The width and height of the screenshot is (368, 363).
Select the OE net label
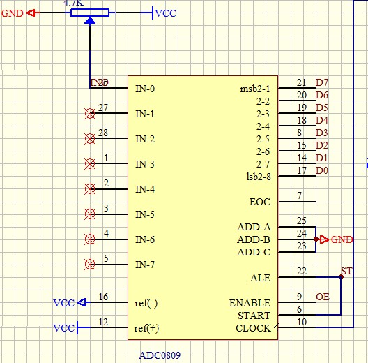pyautogui.click(x=323, y=297)
